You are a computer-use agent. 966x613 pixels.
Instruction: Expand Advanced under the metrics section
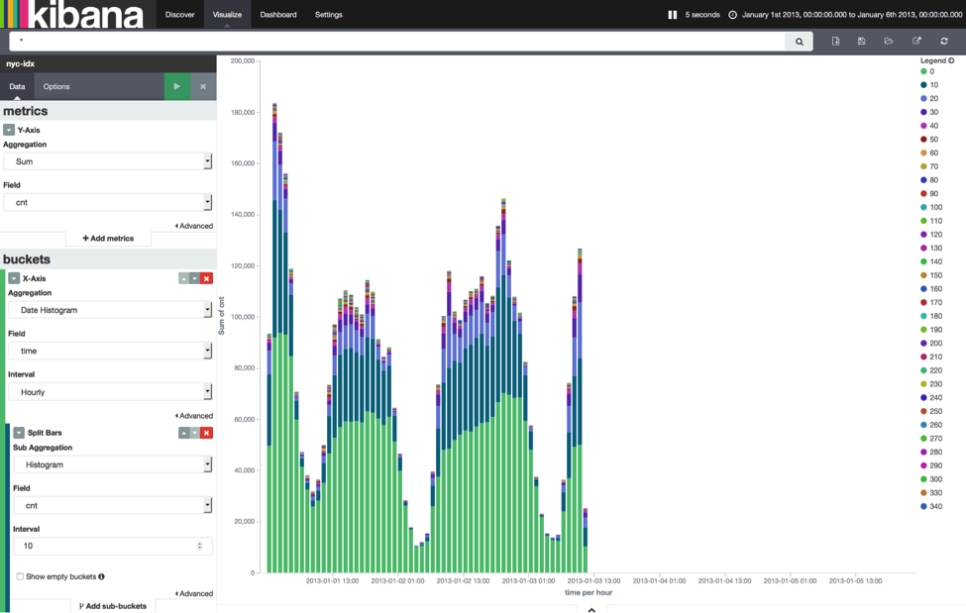(194, 226)
